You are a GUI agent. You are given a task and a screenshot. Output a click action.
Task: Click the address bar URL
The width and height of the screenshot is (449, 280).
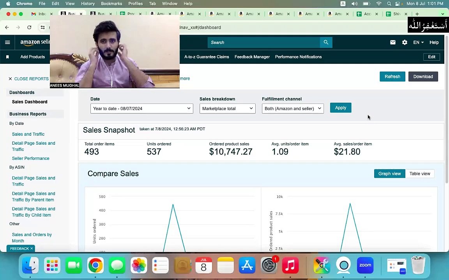pos(200,28)
